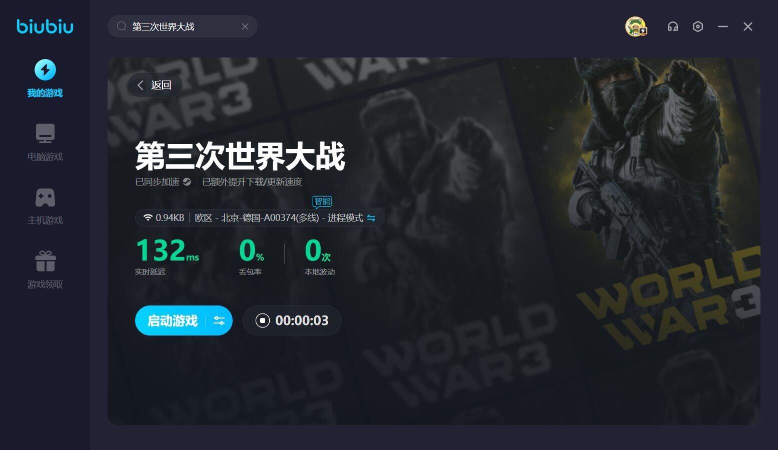This screenshot has width=778, height=450.
Task: Switch to 电脑游戏 tab
Action: coord(45,142)
